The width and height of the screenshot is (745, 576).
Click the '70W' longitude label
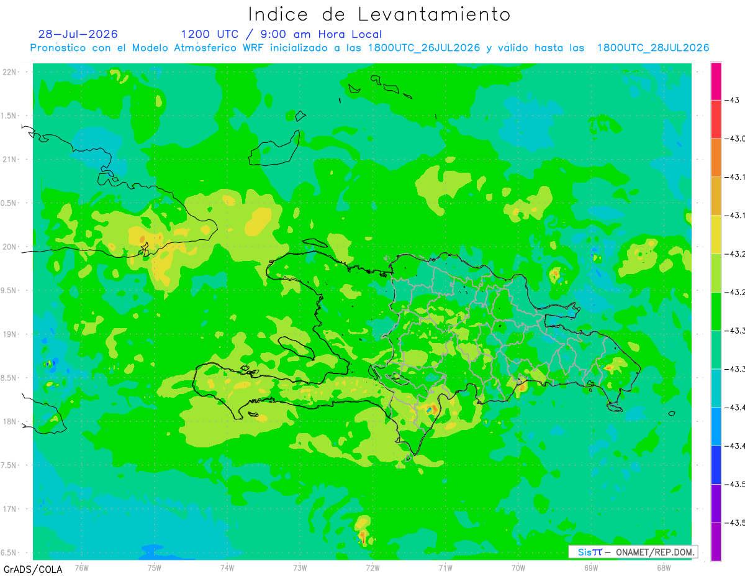click(518, 567)
